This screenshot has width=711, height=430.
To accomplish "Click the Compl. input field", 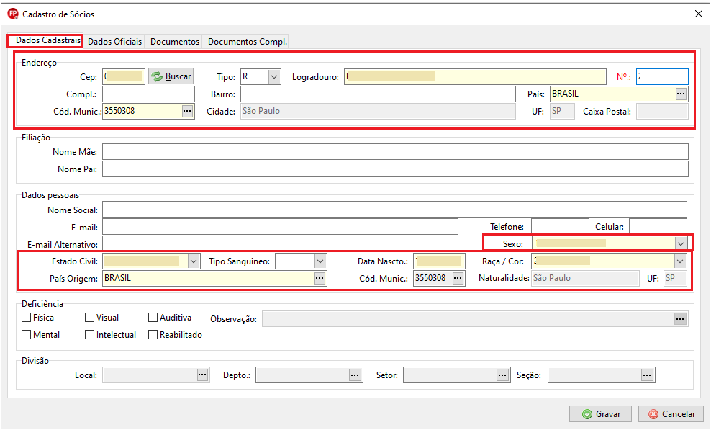I will (148, 94).
